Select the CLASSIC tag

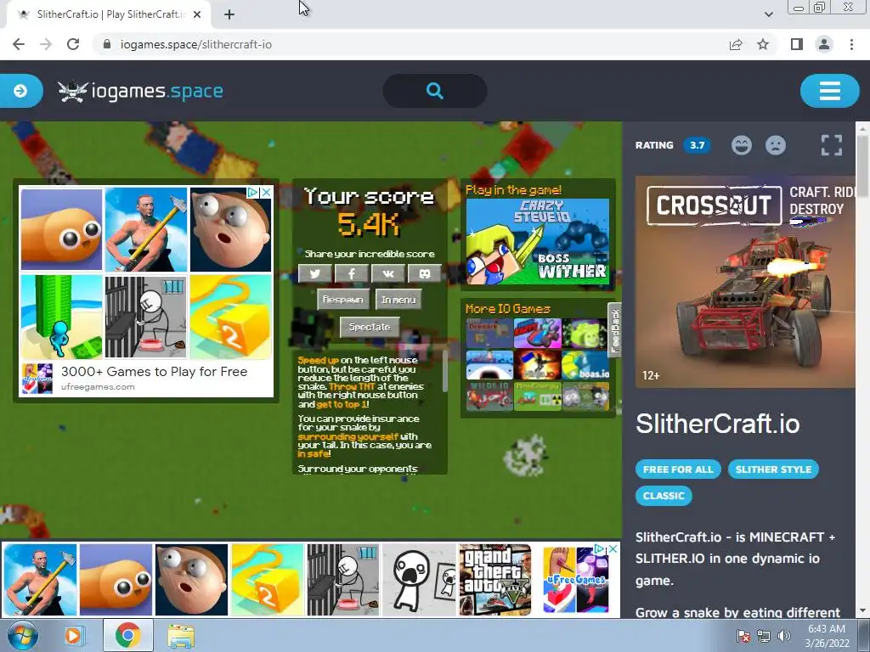click(664, 496)
